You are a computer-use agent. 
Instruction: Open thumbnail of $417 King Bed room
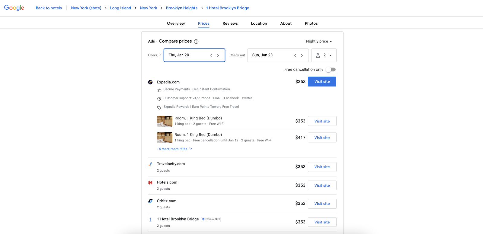pyautogui.click(x=165, y=138)
